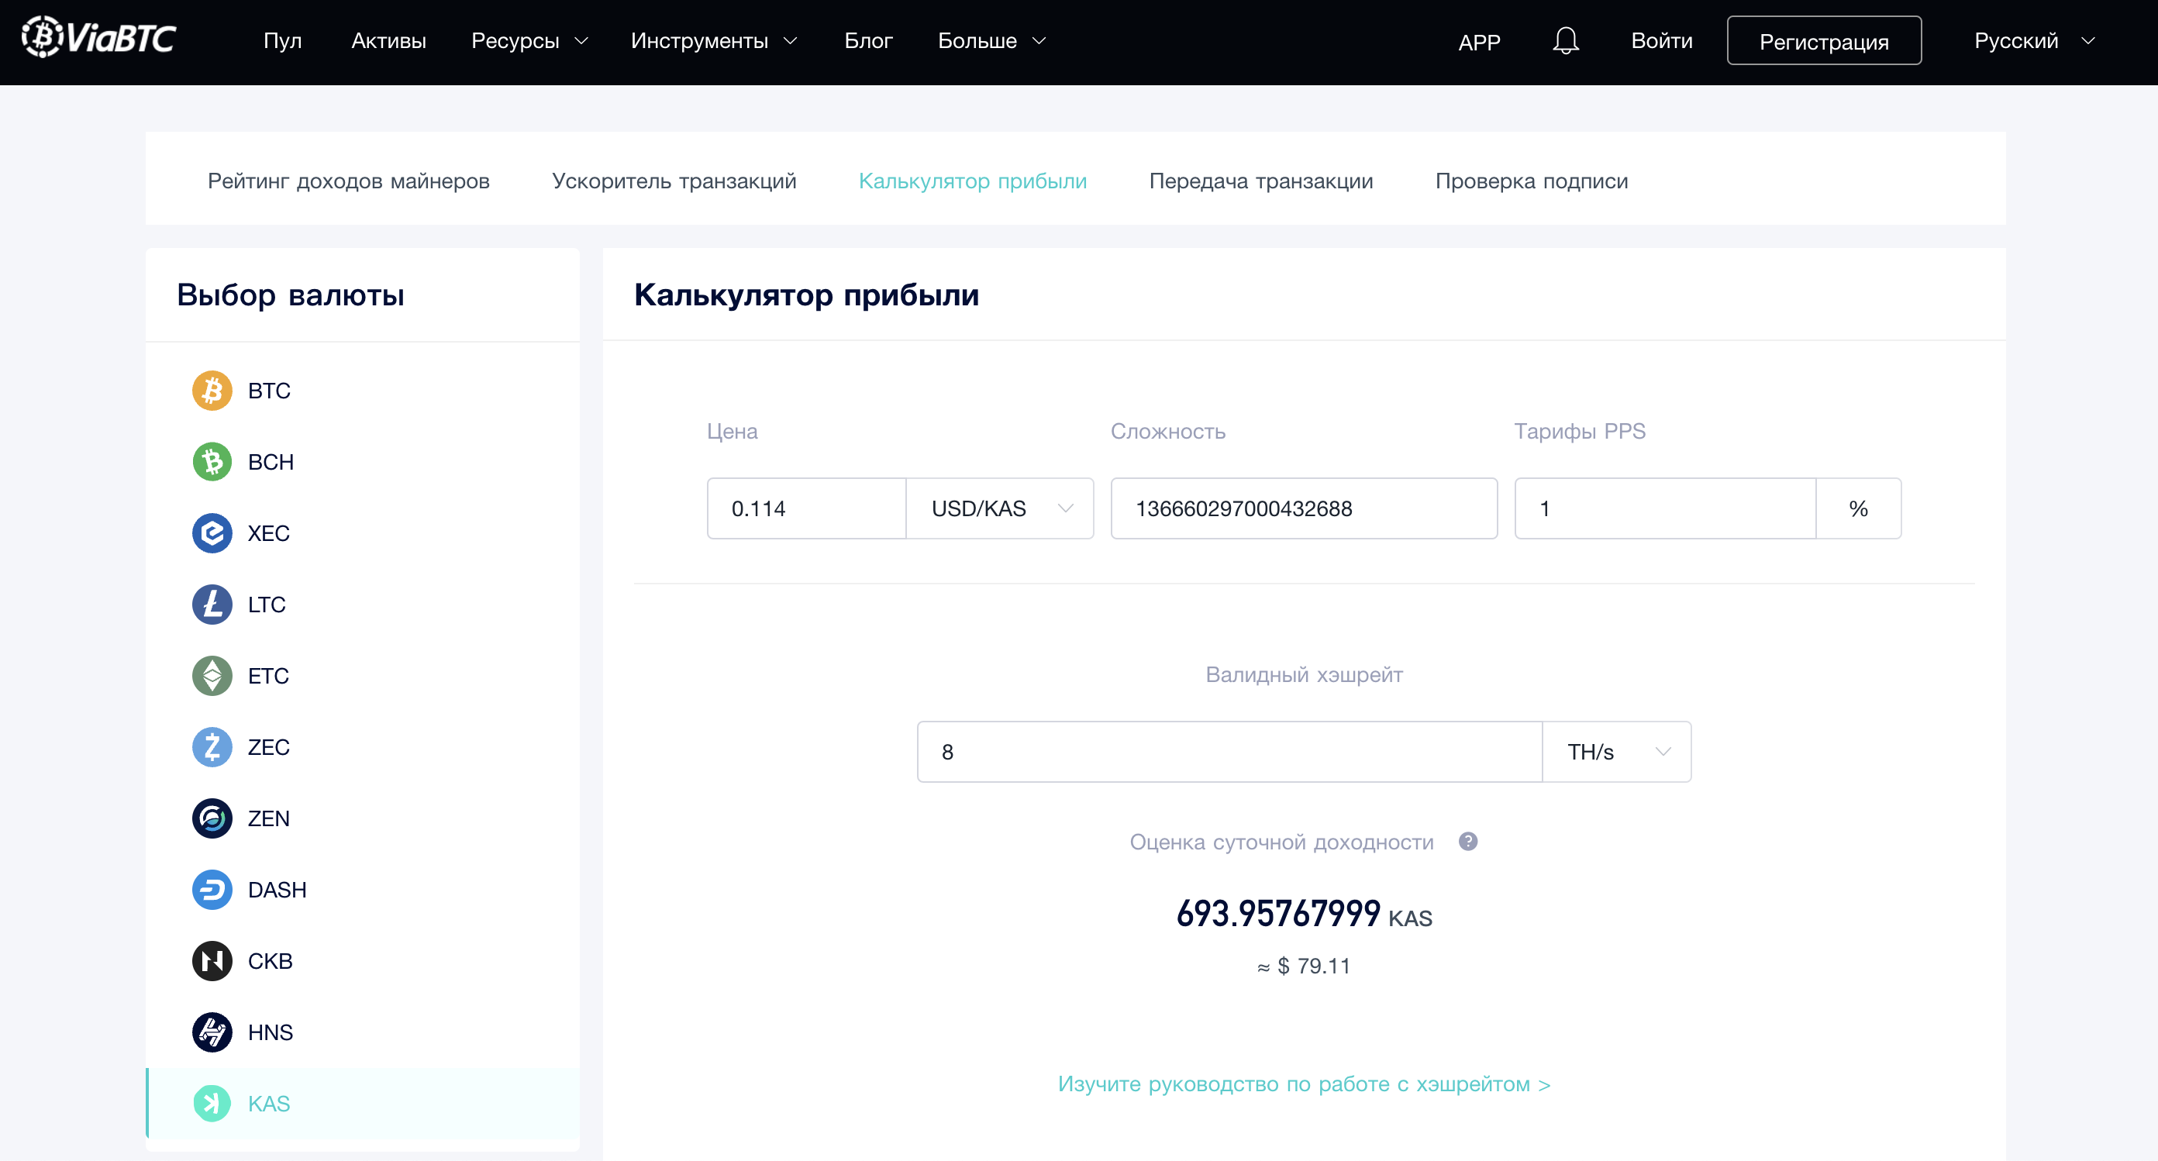Open the USD/KAS currency pair dropdown
Viewport: 2158px width, 1161px height.
tap(999, 508)
